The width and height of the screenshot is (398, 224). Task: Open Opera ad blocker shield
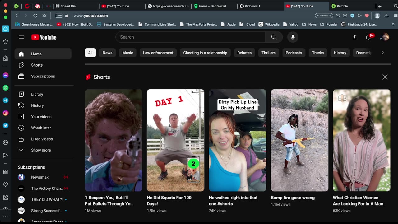tap(352, 16)
